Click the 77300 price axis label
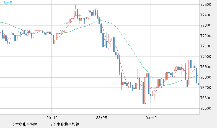This screenshot has height=128, width=217. click(206, 25)
